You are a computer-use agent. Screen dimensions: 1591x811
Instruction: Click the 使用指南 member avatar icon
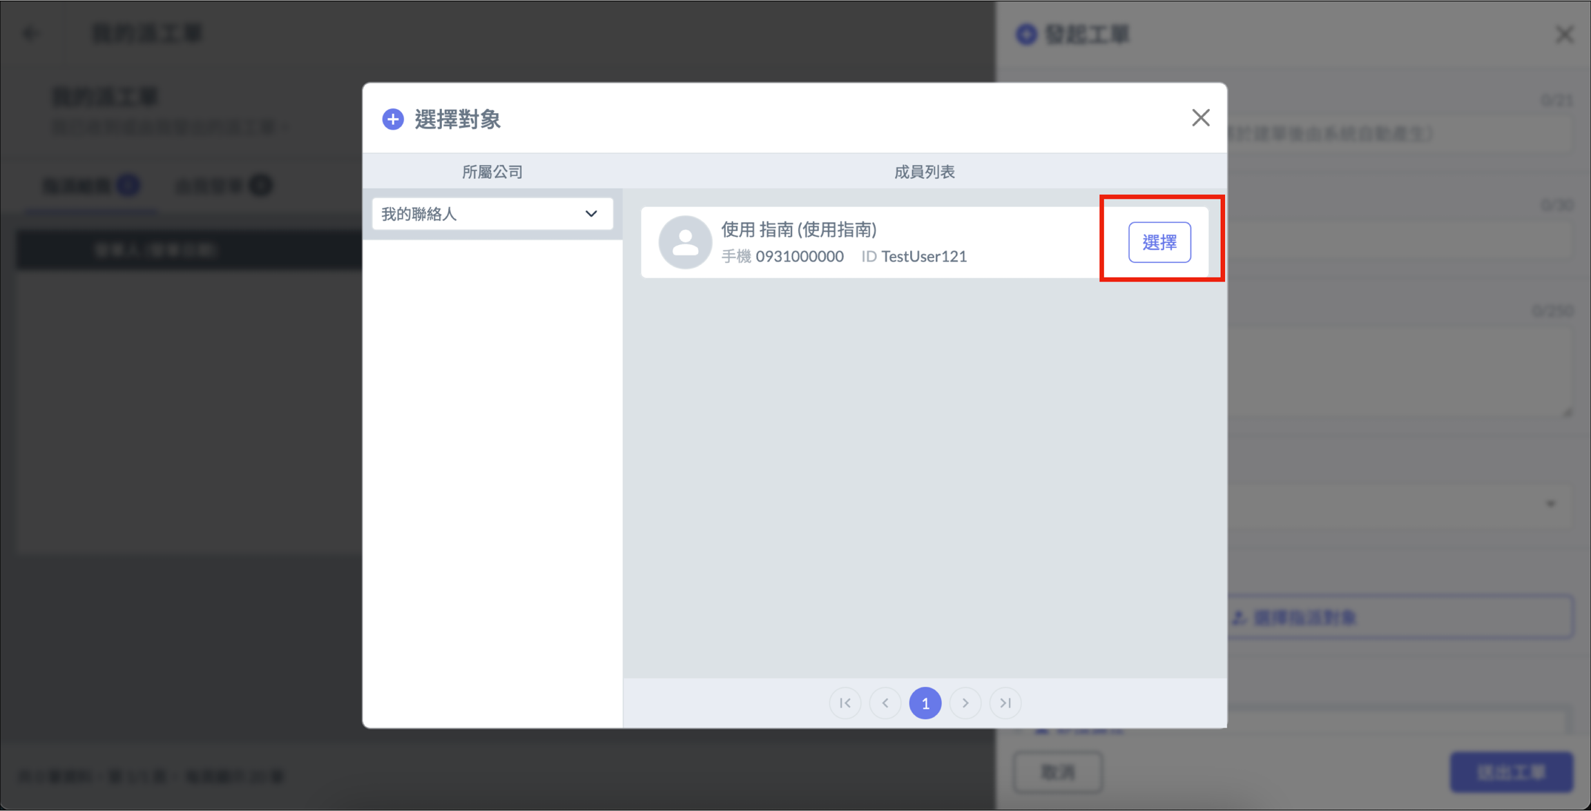pos(684,242)
